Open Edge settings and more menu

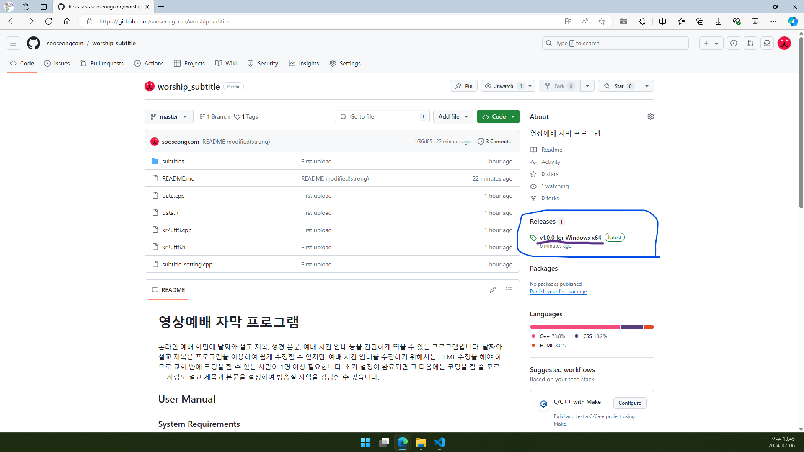point(773,21)
